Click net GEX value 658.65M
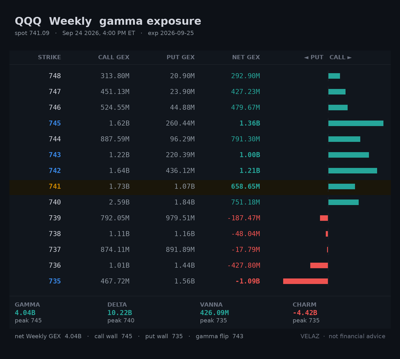The image size is (400, 359). (245, 186)
